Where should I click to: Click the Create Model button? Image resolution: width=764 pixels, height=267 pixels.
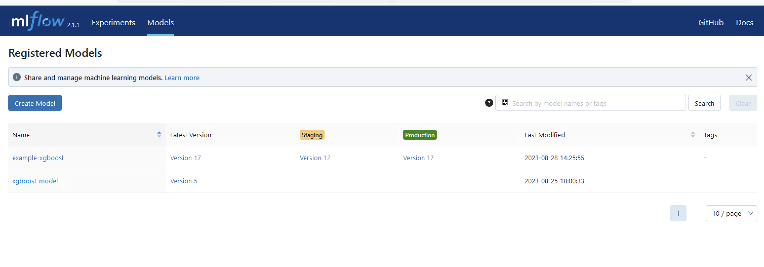pyautogui.click(x=35, y=103)
